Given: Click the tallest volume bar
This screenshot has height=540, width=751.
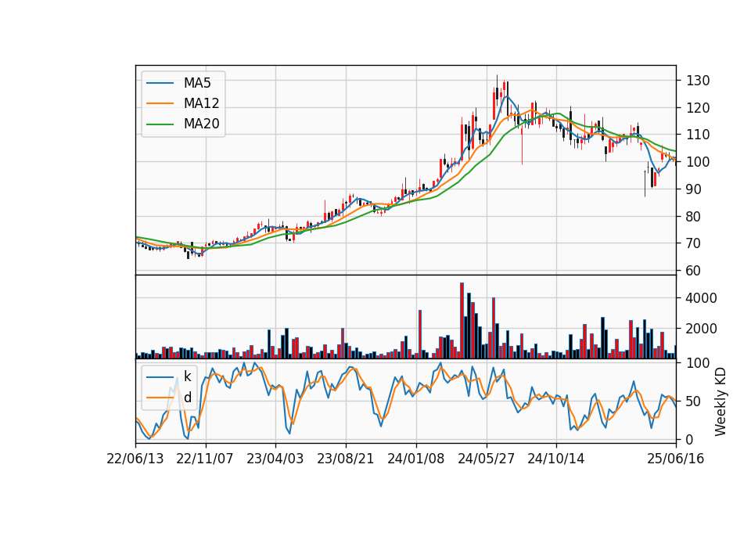Looking at the screenshot, I should (462, 321).
